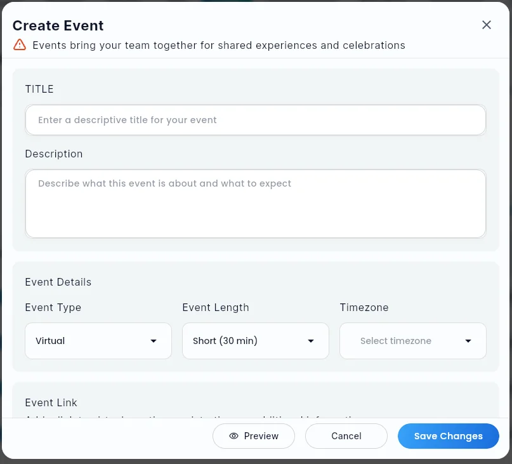Click the Event Details section heading

(58, 282)
